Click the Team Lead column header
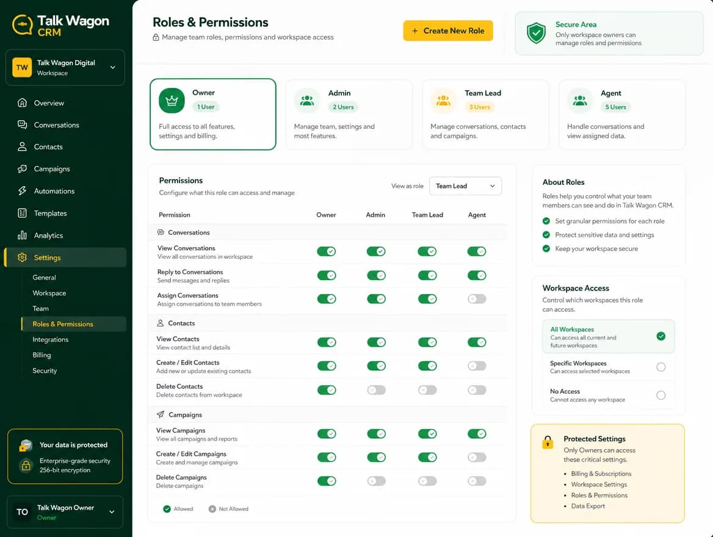Image resolution: width=713 pixels, height=537 pixels. pyautogui.click(x=427, y=215)
